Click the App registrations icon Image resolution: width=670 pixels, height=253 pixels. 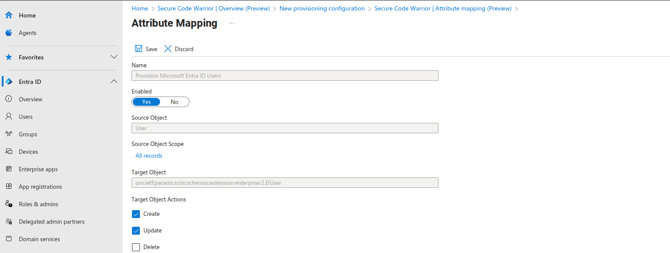tap(9, 187)
